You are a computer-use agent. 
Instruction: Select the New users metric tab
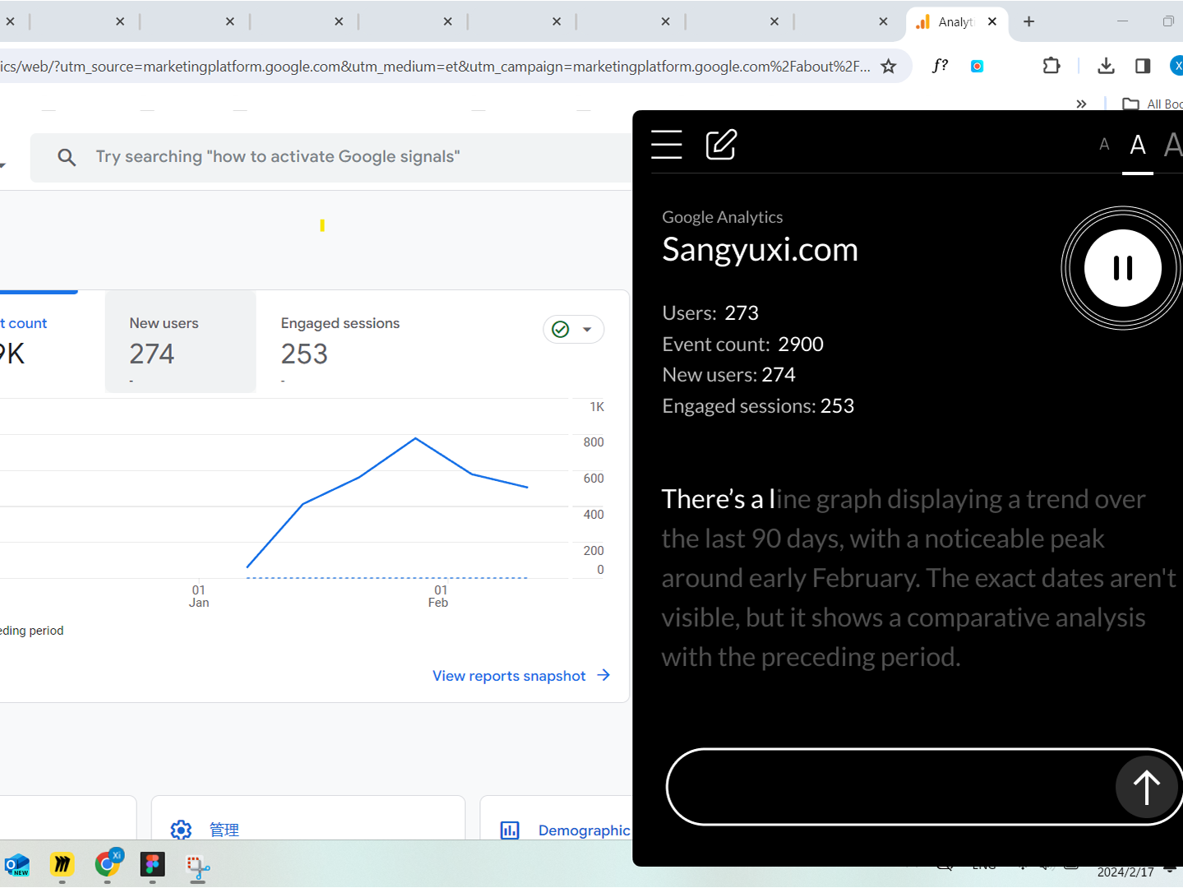[181, 341]
